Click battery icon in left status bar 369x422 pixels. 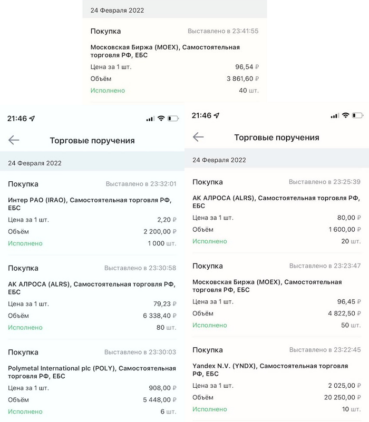click(173, 119)
